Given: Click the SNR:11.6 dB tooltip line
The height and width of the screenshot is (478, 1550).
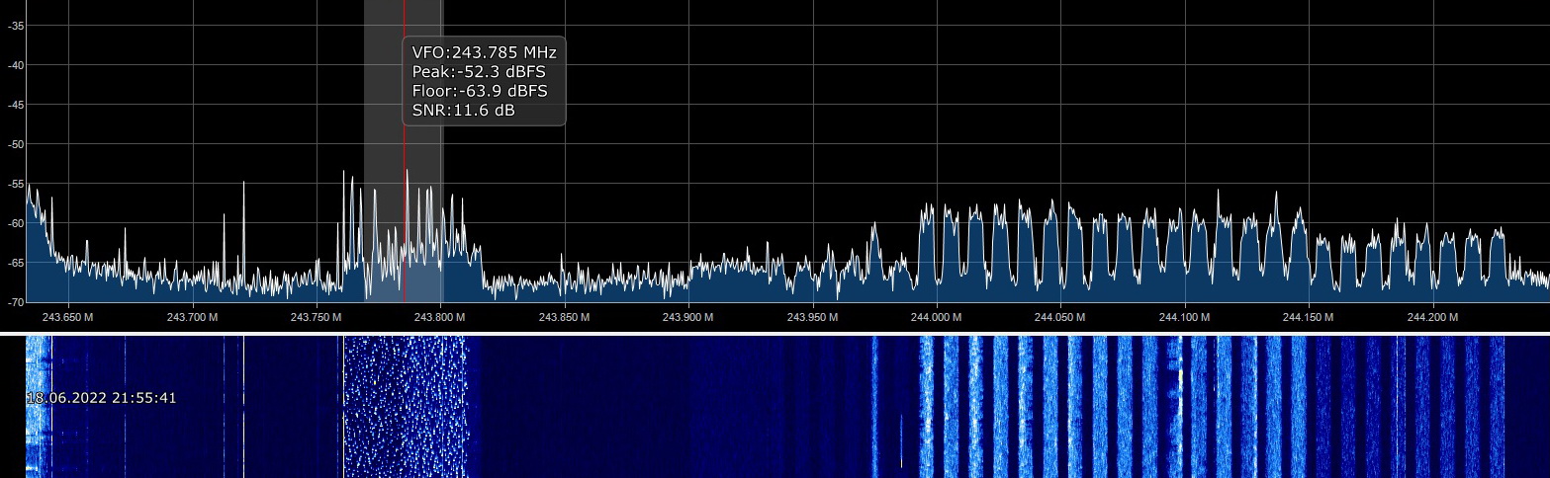Looking at the screenshot, I should click(463, 111).
